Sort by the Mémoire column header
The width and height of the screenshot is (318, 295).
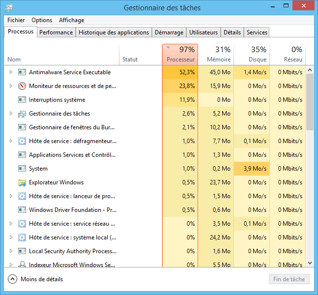point(216,54)
